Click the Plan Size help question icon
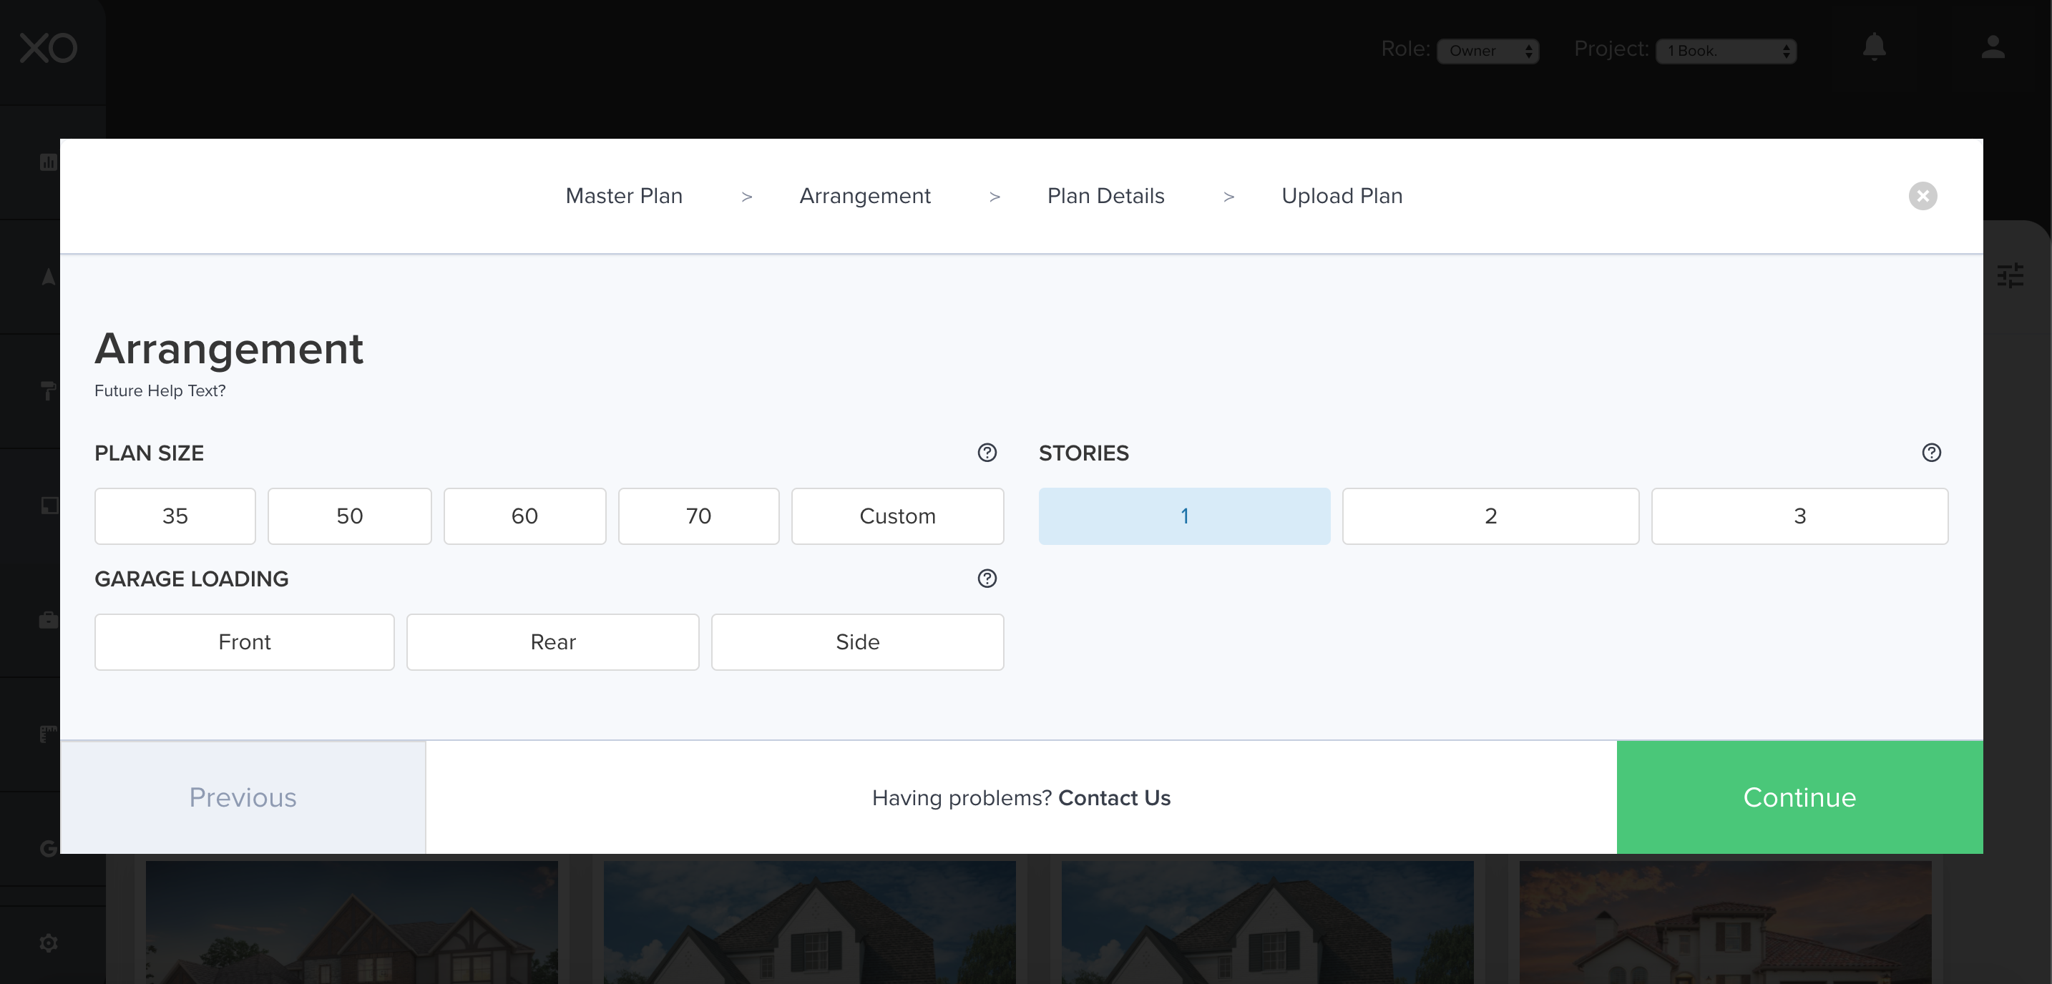Image resolution: width=2052 pixels, height=984 pixels. (987, 453)
